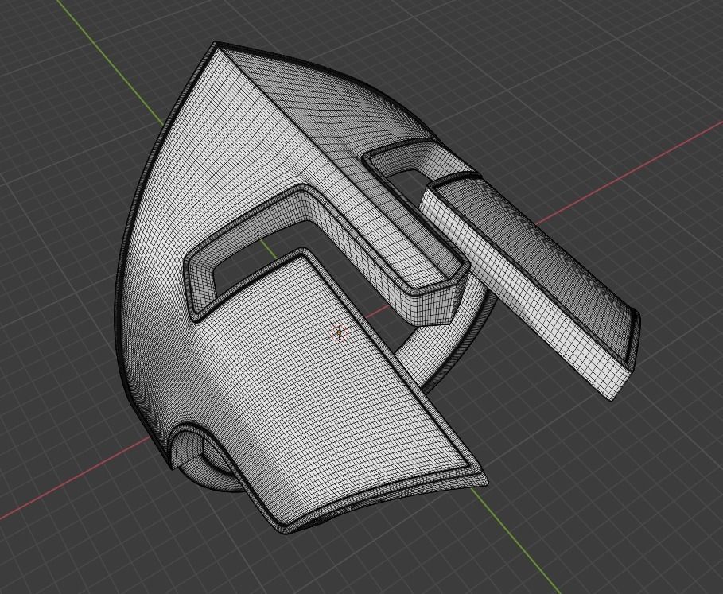Click the orange object origin dot
Viewport: 723px width, 594px height.
(340, 332)
